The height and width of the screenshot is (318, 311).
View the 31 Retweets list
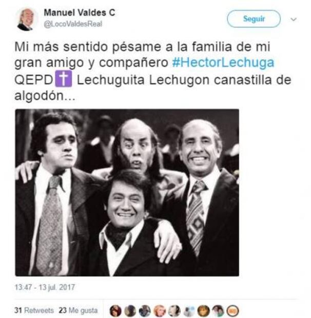click(34, 310)
